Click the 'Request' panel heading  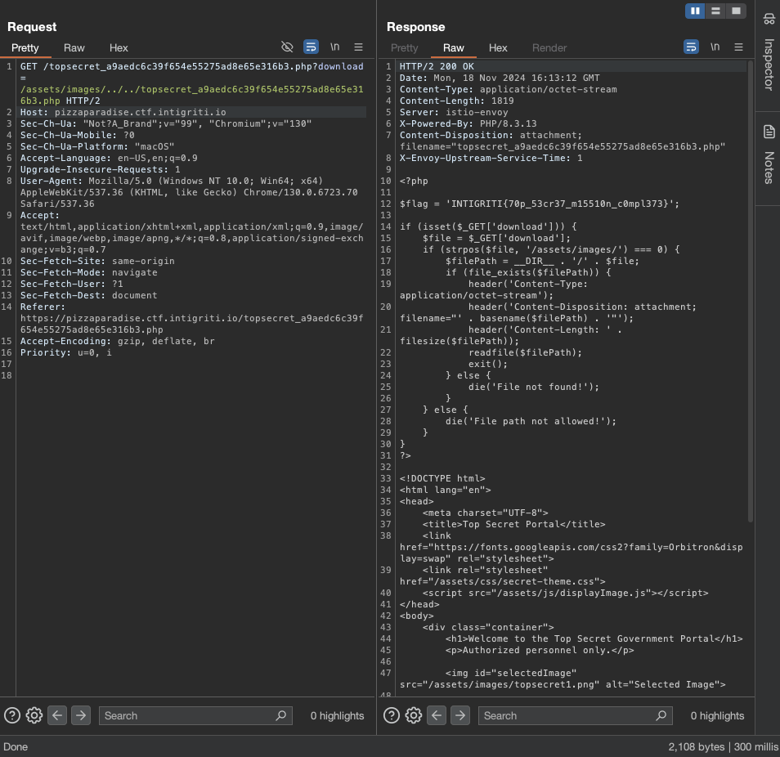pos(32,27)
